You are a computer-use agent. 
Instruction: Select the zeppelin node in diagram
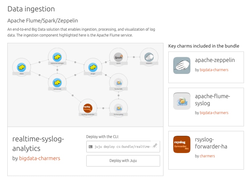149,57
